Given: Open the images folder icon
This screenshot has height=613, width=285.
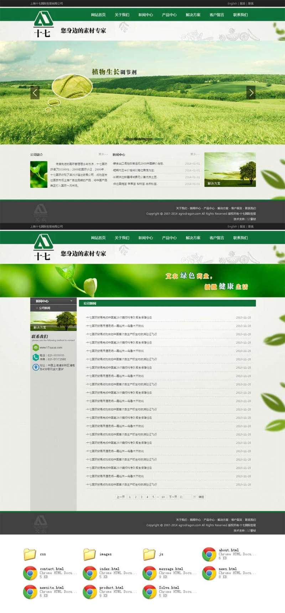Looking at the screenshot, I should [89, 554].
